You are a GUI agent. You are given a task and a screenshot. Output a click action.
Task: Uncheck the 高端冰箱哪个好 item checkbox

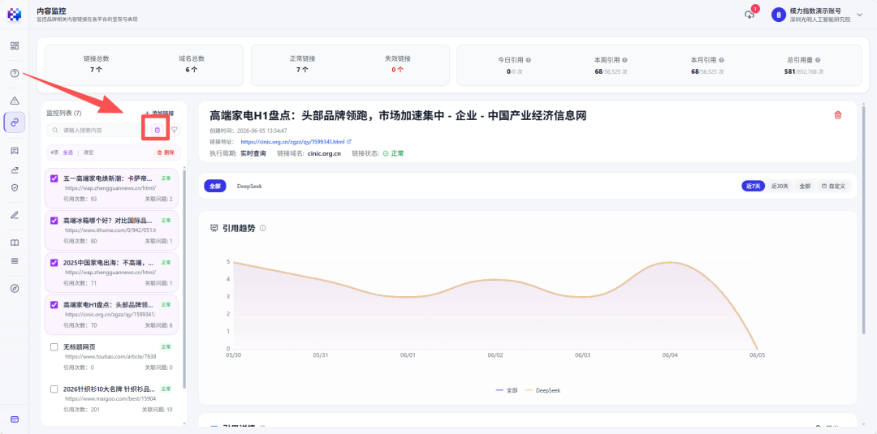point(54,221)
